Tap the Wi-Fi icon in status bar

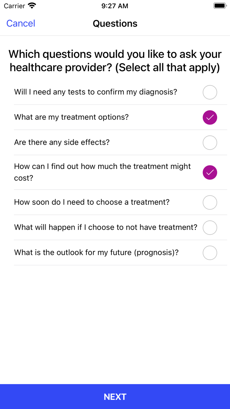pos(31,6)
